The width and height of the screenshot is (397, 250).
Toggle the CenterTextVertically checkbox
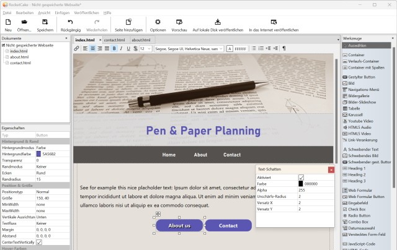click(39, 242)
